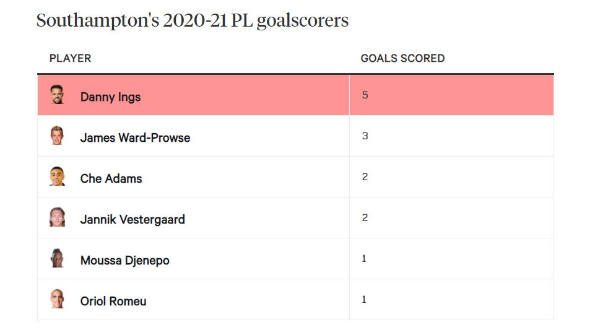Click Jannik Vestergaard's headshot photo
The height and width of the screenshot is (335, 595).
click(58, 217)
